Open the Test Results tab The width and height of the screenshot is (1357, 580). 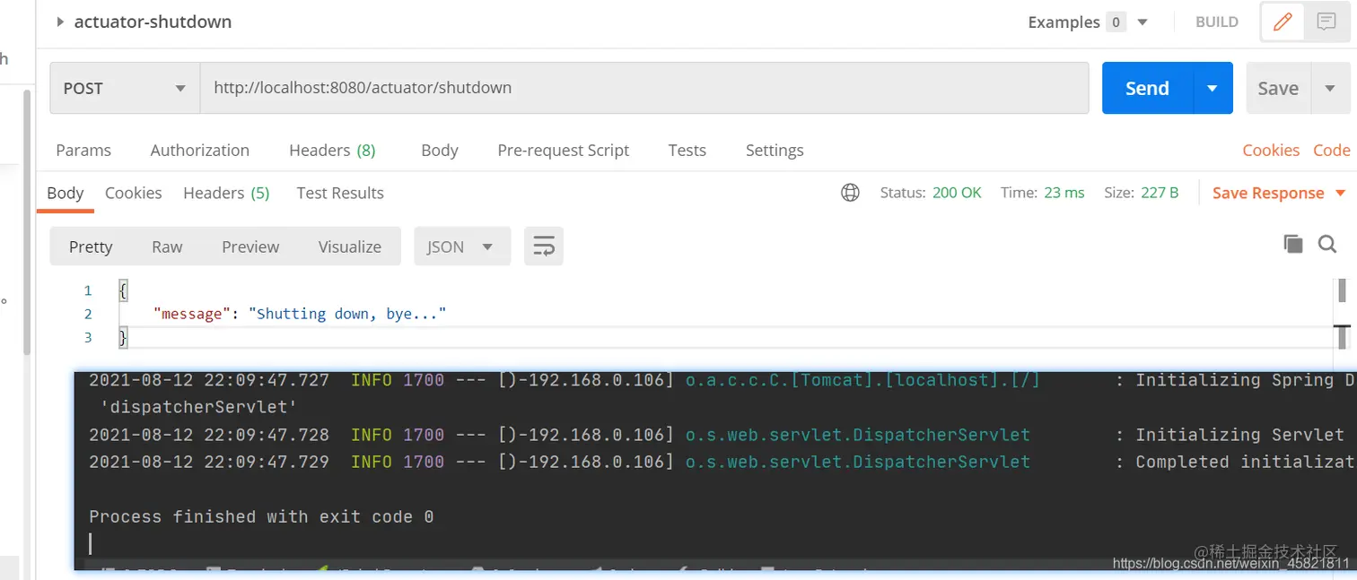[340, 193]
